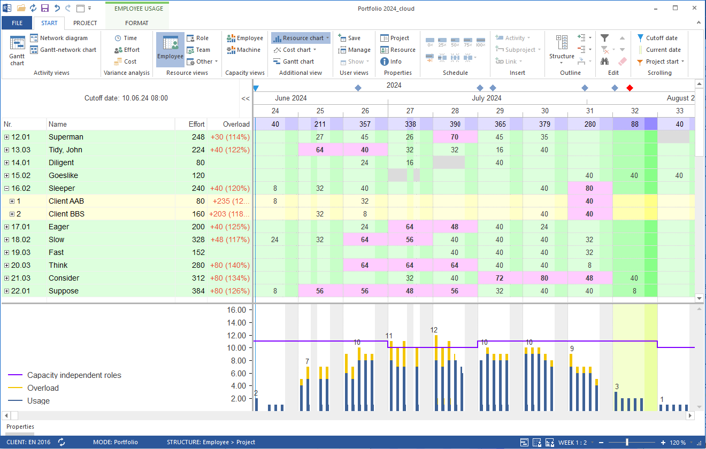Toggle the large Employee resource view button
The image size is (706, 449).
pyautogui.click(x=170, y=50)
